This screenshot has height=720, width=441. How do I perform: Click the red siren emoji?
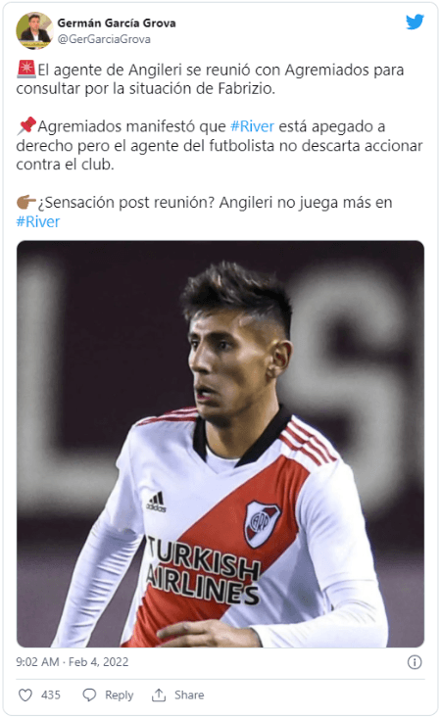pyautogui.click(x=26, y=70)
